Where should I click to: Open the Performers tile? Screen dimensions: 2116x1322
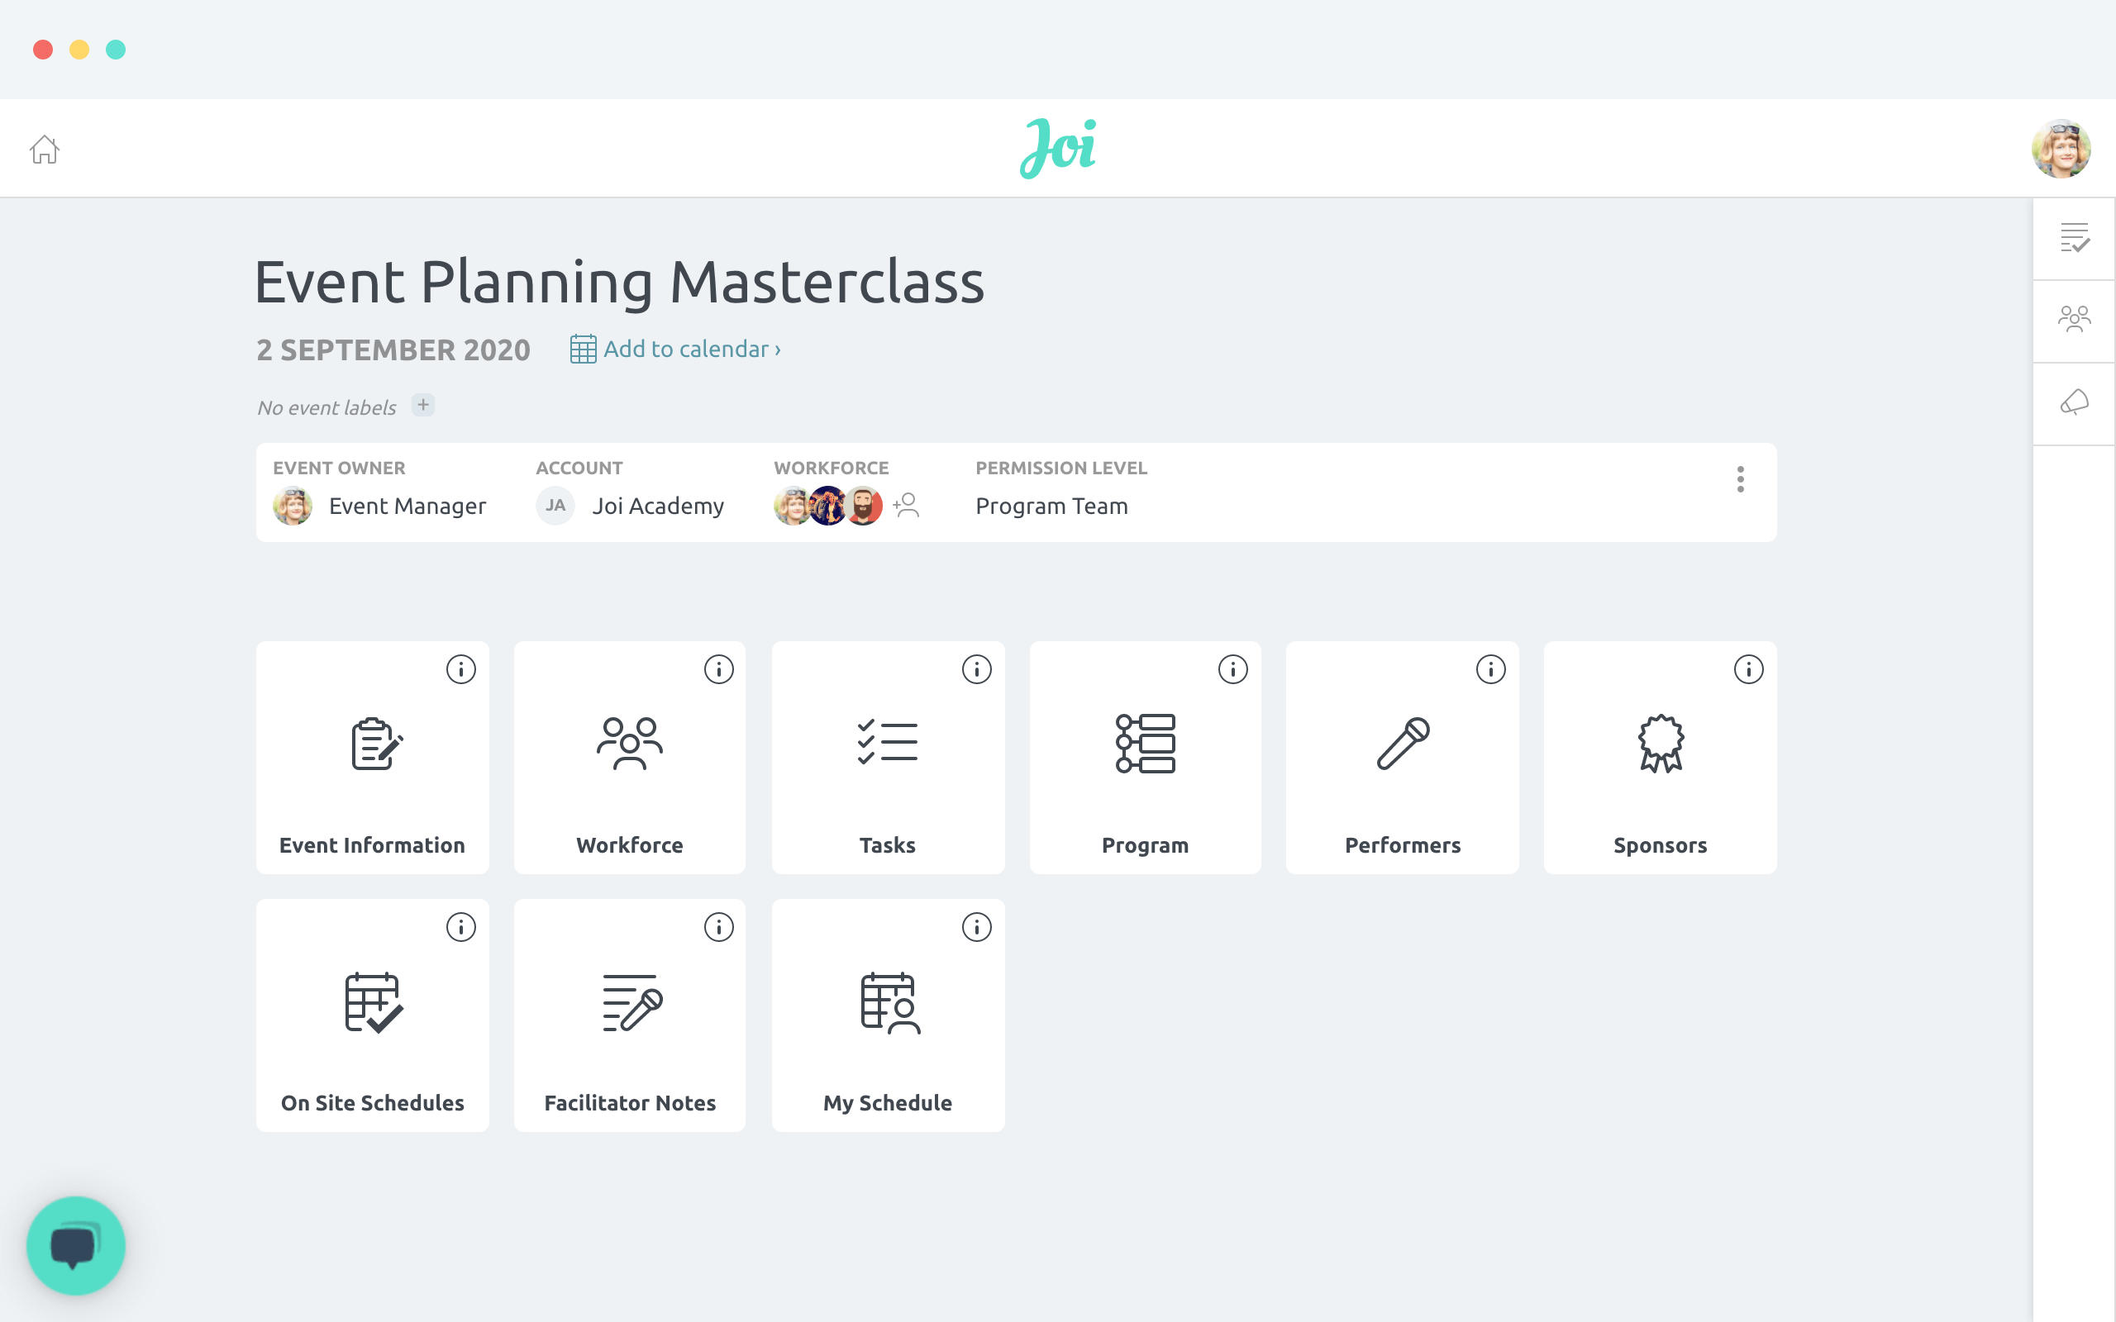click(1402, 758)
